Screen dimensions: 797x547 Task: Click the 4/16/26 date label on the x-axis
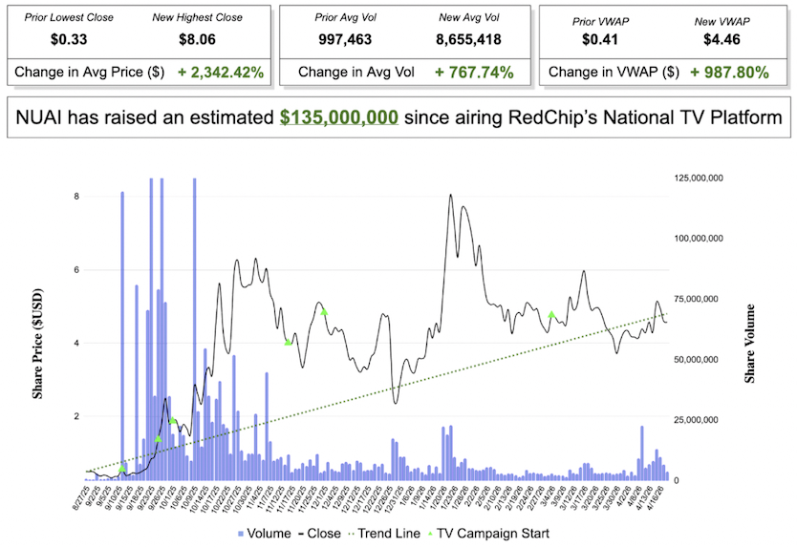(x=655, y=497)
